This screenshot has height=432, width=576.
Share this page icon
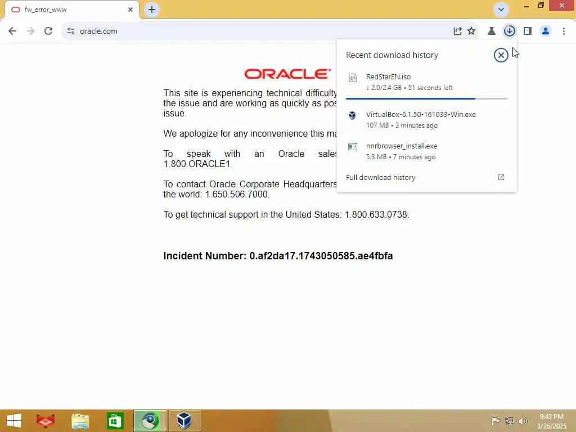[457, 31]
